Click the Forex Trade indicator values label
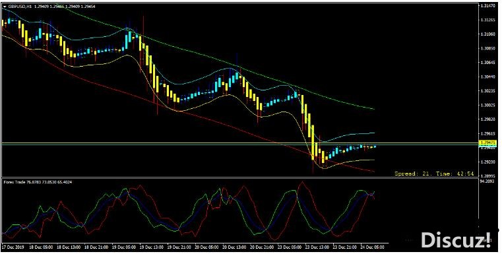The width and height of the screenshot is (502, 256). 38,182
